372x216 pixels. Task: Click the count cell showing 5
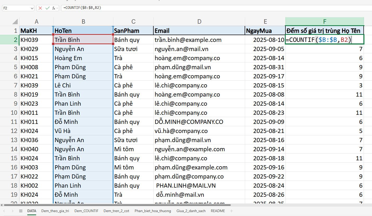(x=325, y=131)
